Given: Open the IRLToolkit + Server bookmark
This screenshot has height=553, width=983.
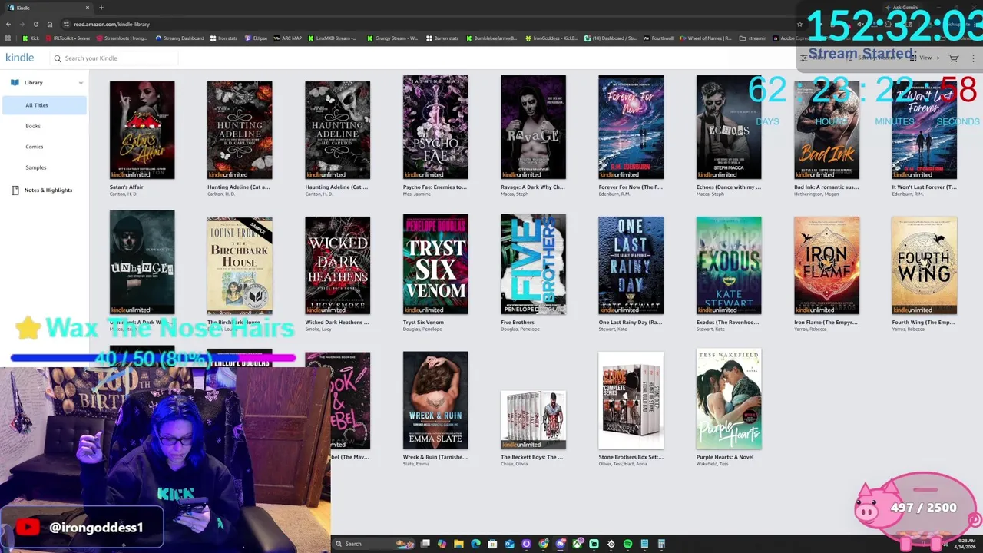Looking at the screenshot, I should (x=68, y=38).
